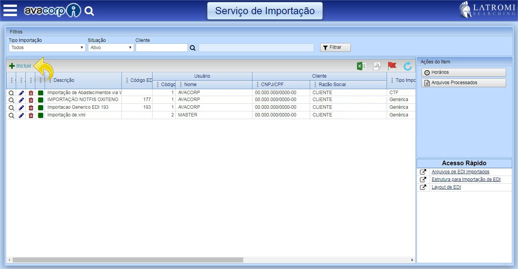Viewport: 518px width, 269px height.
Task: Click the search magnifier beside avacorp logo
Action: click(89, 11)
